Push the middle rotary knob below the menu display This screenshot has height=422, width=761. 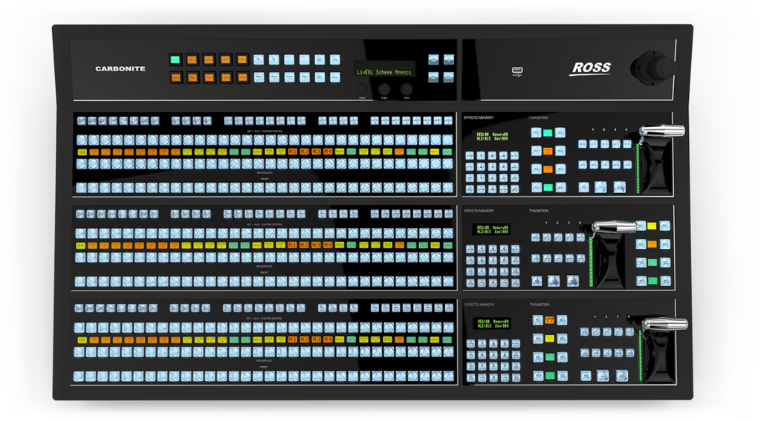pyautogui.click(x=384, y=89)
